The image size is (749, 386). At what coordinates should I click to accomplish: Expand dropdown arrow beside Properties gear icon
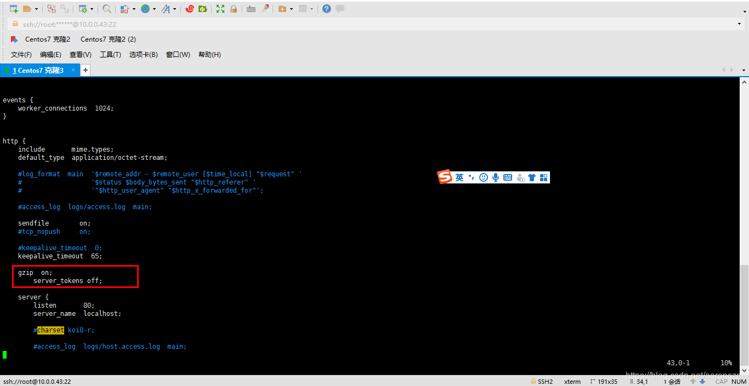click(92, 9)
